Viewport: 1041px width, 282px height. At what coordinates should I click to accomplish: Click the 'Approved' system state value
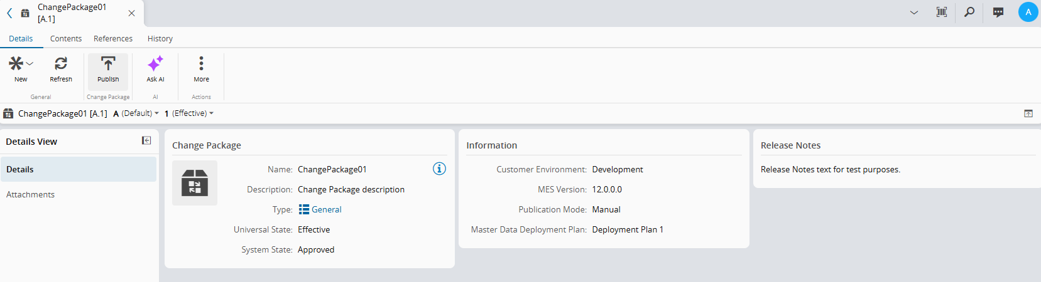[x=316, y=249]
